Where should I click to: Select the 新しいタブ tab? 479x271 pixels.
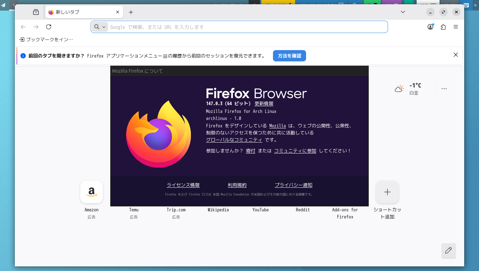84,12
